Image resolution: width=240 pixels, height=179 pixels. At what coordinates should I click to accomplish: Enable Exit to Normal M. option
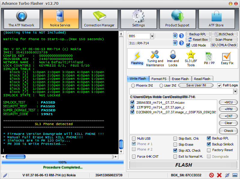point(175,156)
